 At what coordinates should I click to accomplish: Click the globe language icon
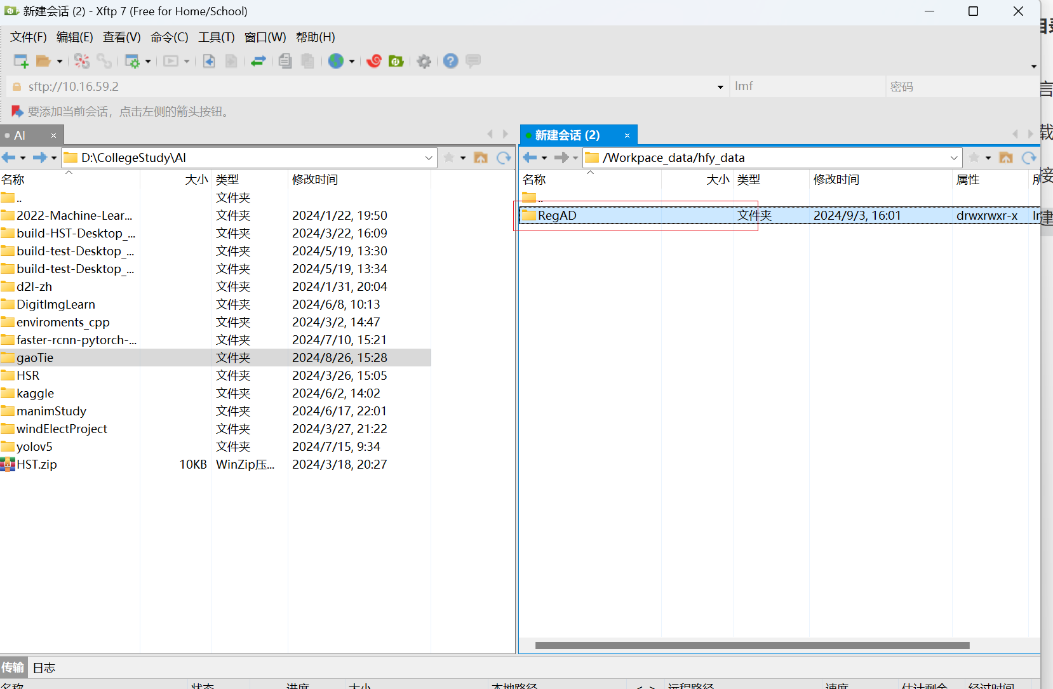(x=336, y=61)
